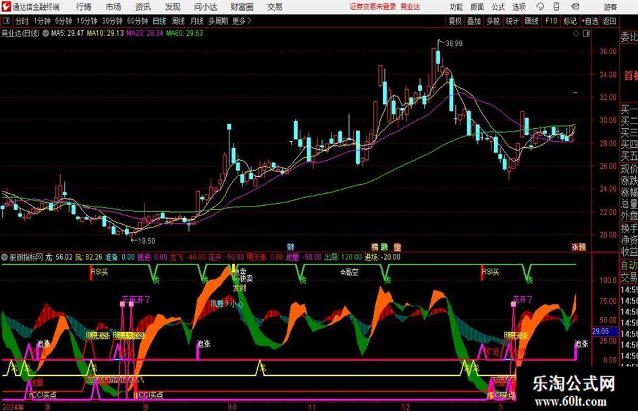Toggle side panel icon next to diamond
Image resolution: width=638 pixels, height=411 pixels.
586,34
